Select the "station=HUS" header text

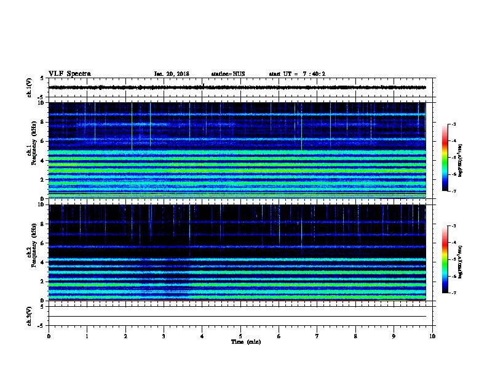(x=228, y=74)
